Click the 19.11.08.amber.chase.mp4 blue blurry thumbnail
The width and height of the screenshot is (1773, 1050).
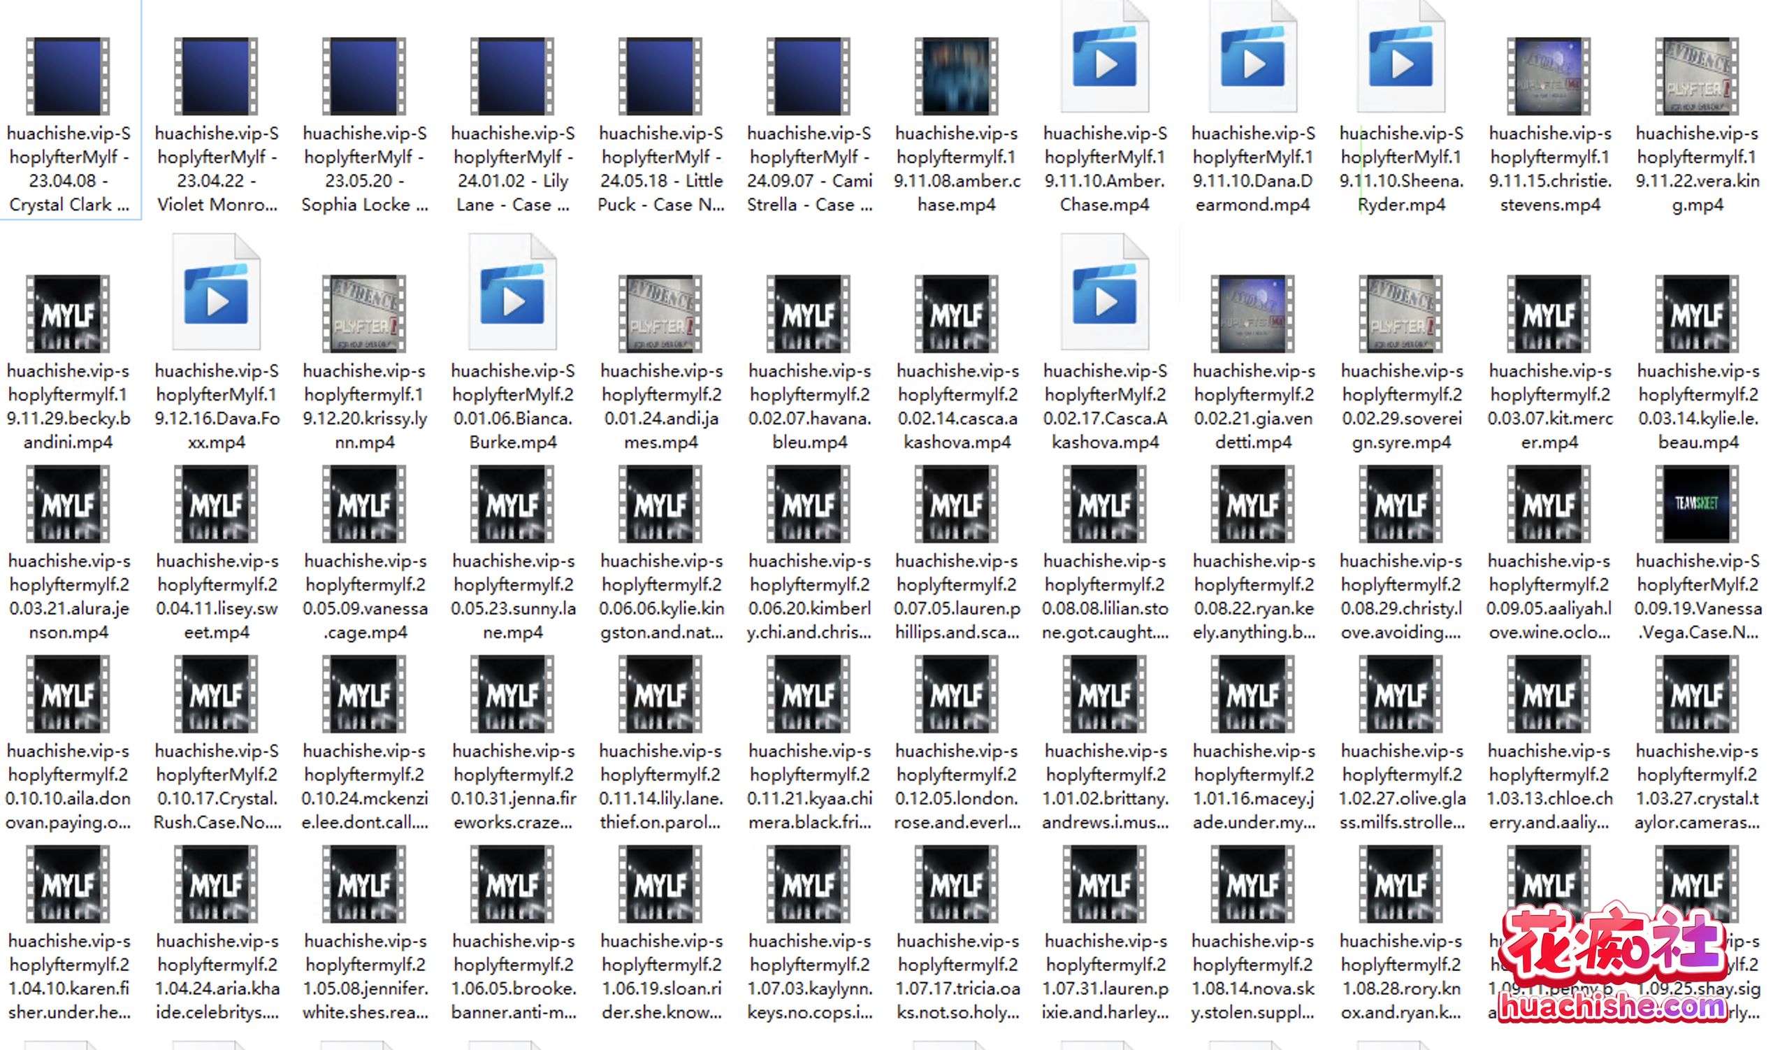[x=956, y=75]
